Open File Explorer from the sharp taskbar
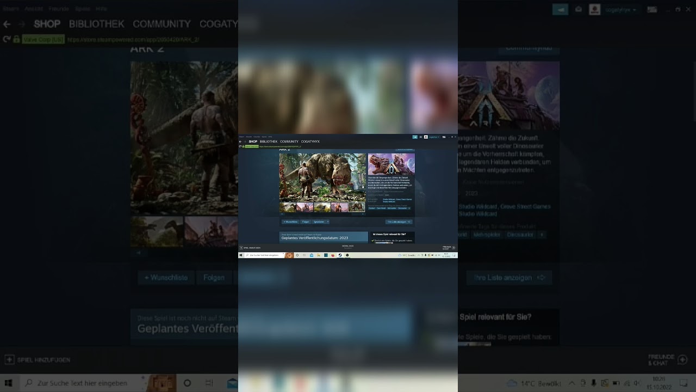 tap(319, 255)
